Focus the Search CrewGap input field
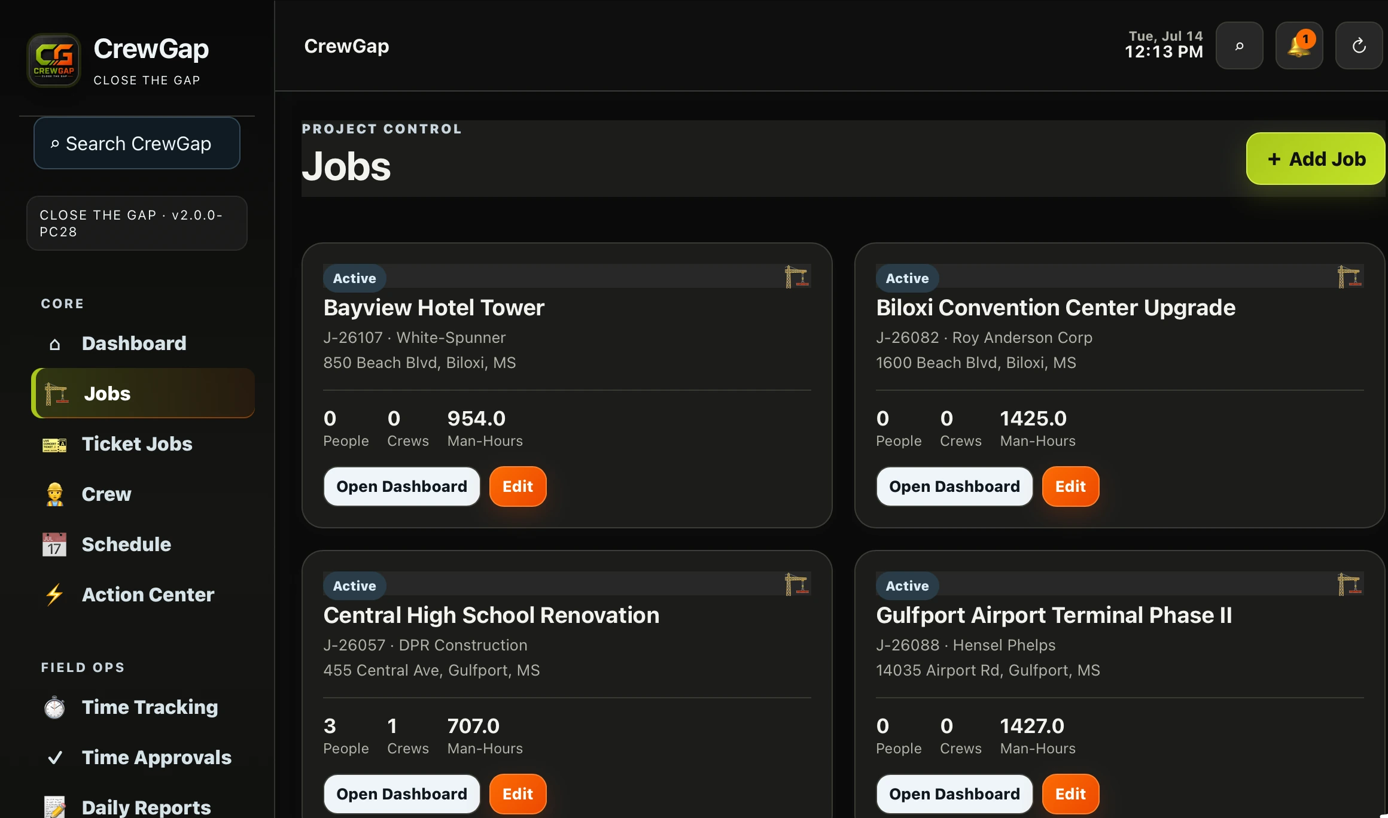1388x818 pixels. click(137, 144)
